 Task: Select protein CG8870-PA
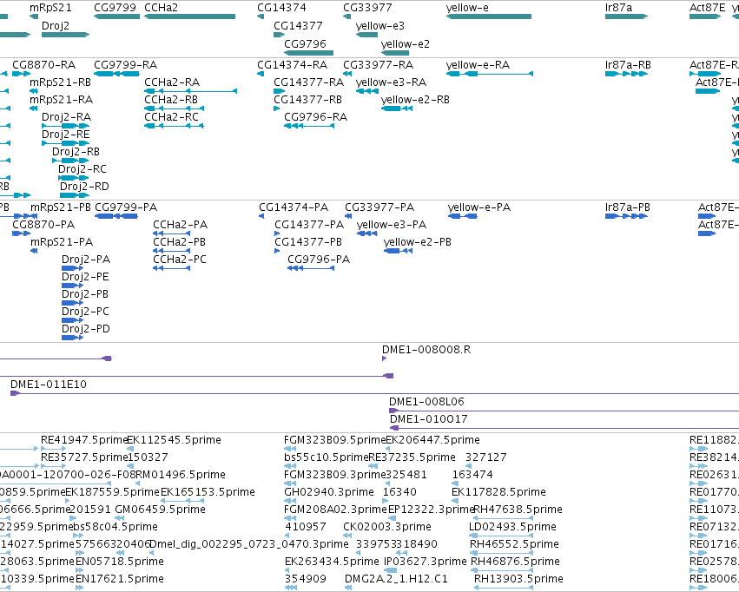pyautogui.click(x=21, y=234)
